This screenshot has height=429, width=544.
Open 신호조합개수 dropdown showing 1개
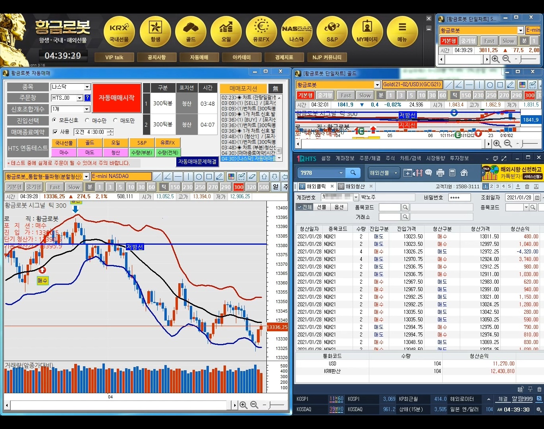click(x=87, y=109)
